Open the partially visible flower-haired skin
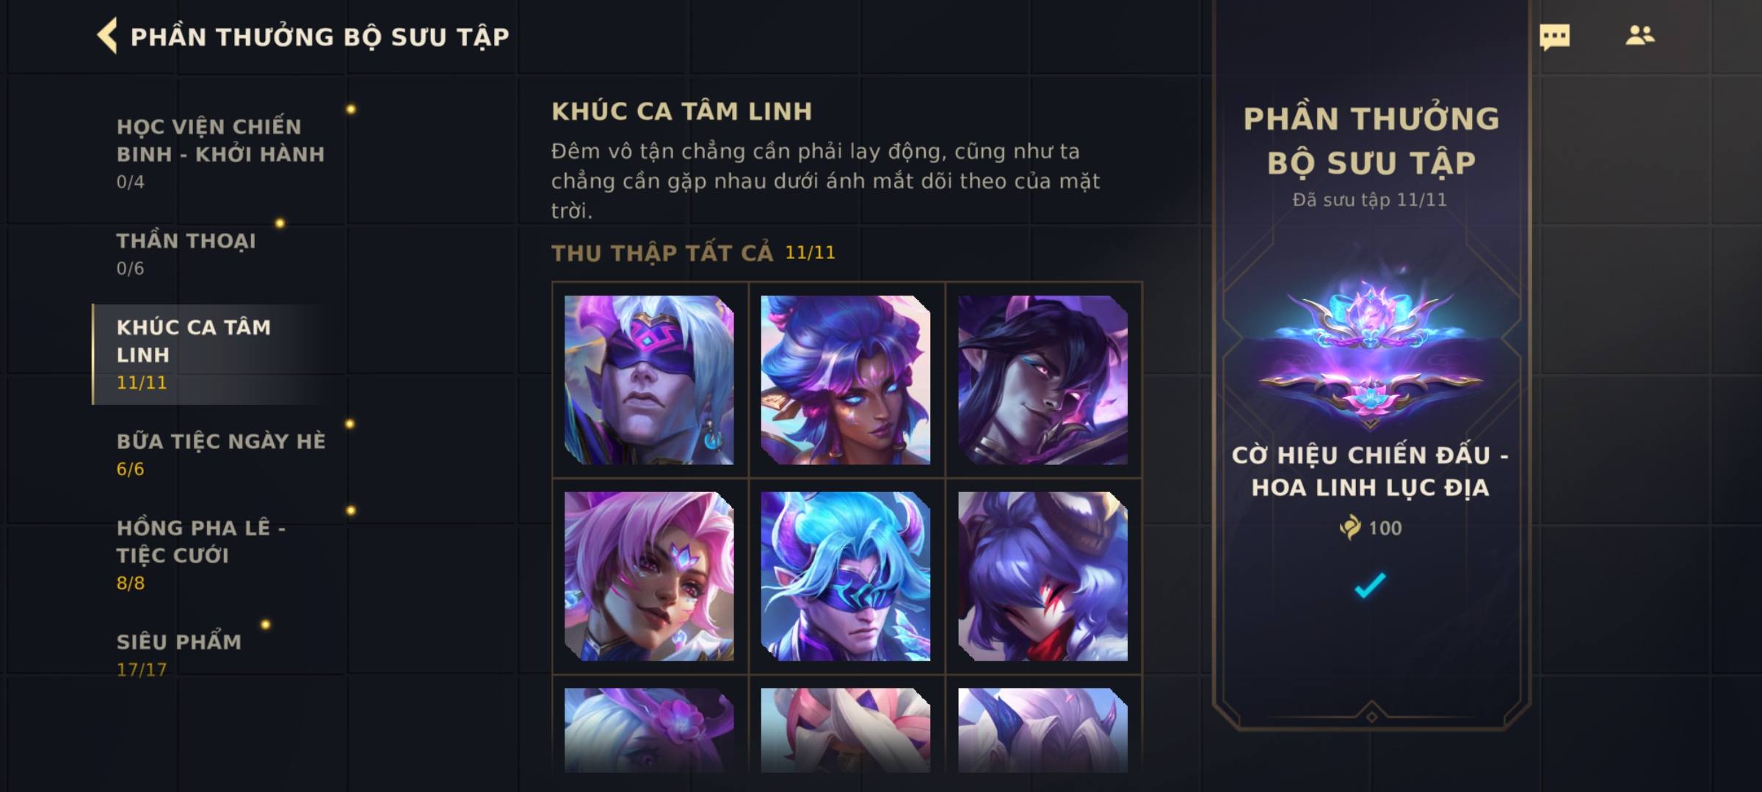The height and width of the screenshot is (792, 1762). coord(649,730)
